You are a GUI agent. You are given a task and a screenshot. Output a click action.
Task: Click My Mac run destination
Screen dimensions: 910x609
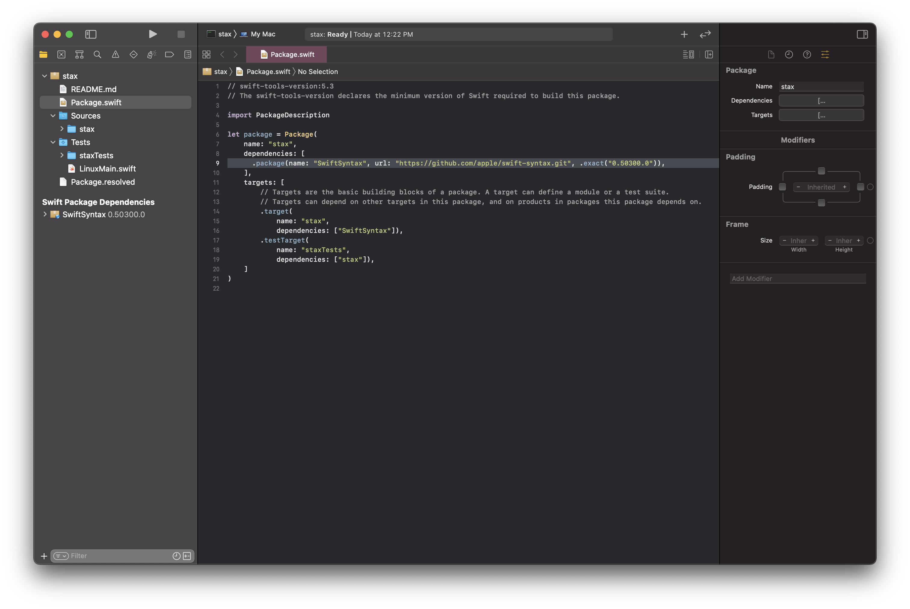(x=262, y=34)
